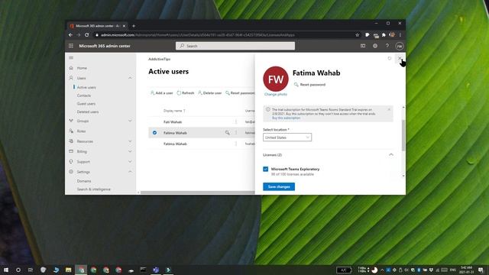Image resolution: width=489 pixels, height=275 pixels.
Task: Open the Select location dropdown
Action: [287, 137]
